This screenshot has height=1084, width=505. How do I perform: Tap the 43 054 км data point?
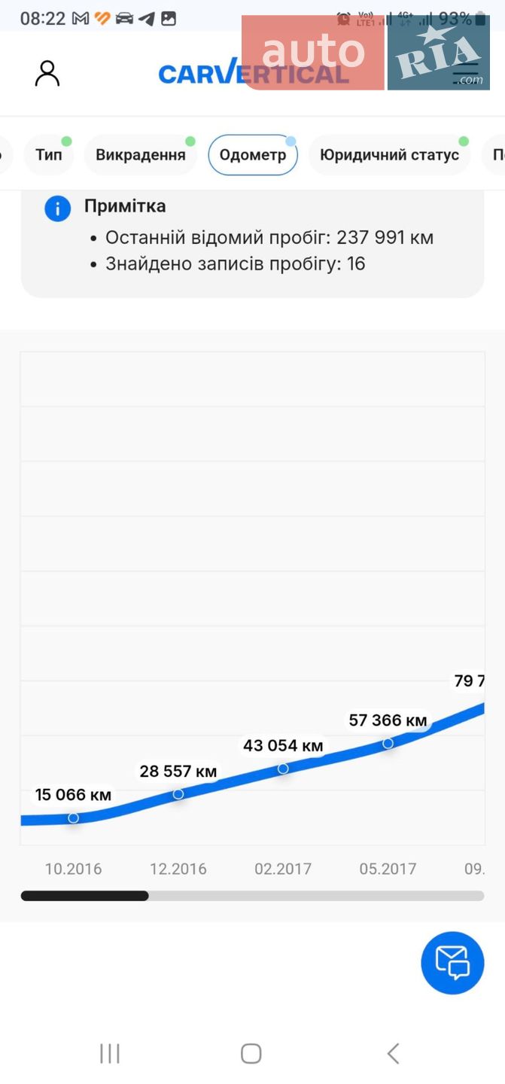click(283, 769)
